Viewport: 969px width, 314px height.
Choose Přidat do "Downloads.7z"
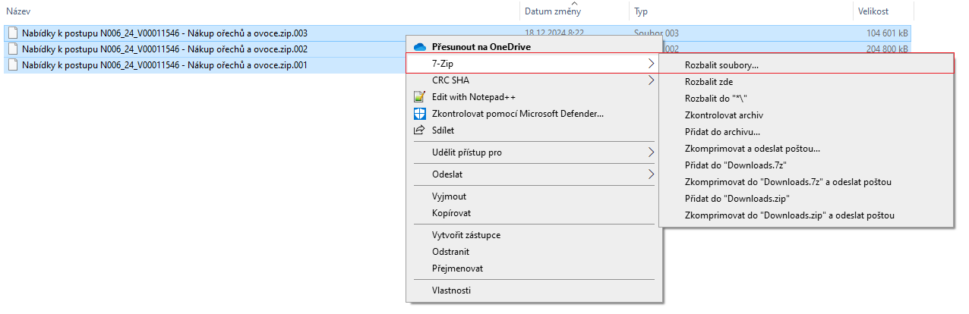pyautogui.click(x=806, y=165)
